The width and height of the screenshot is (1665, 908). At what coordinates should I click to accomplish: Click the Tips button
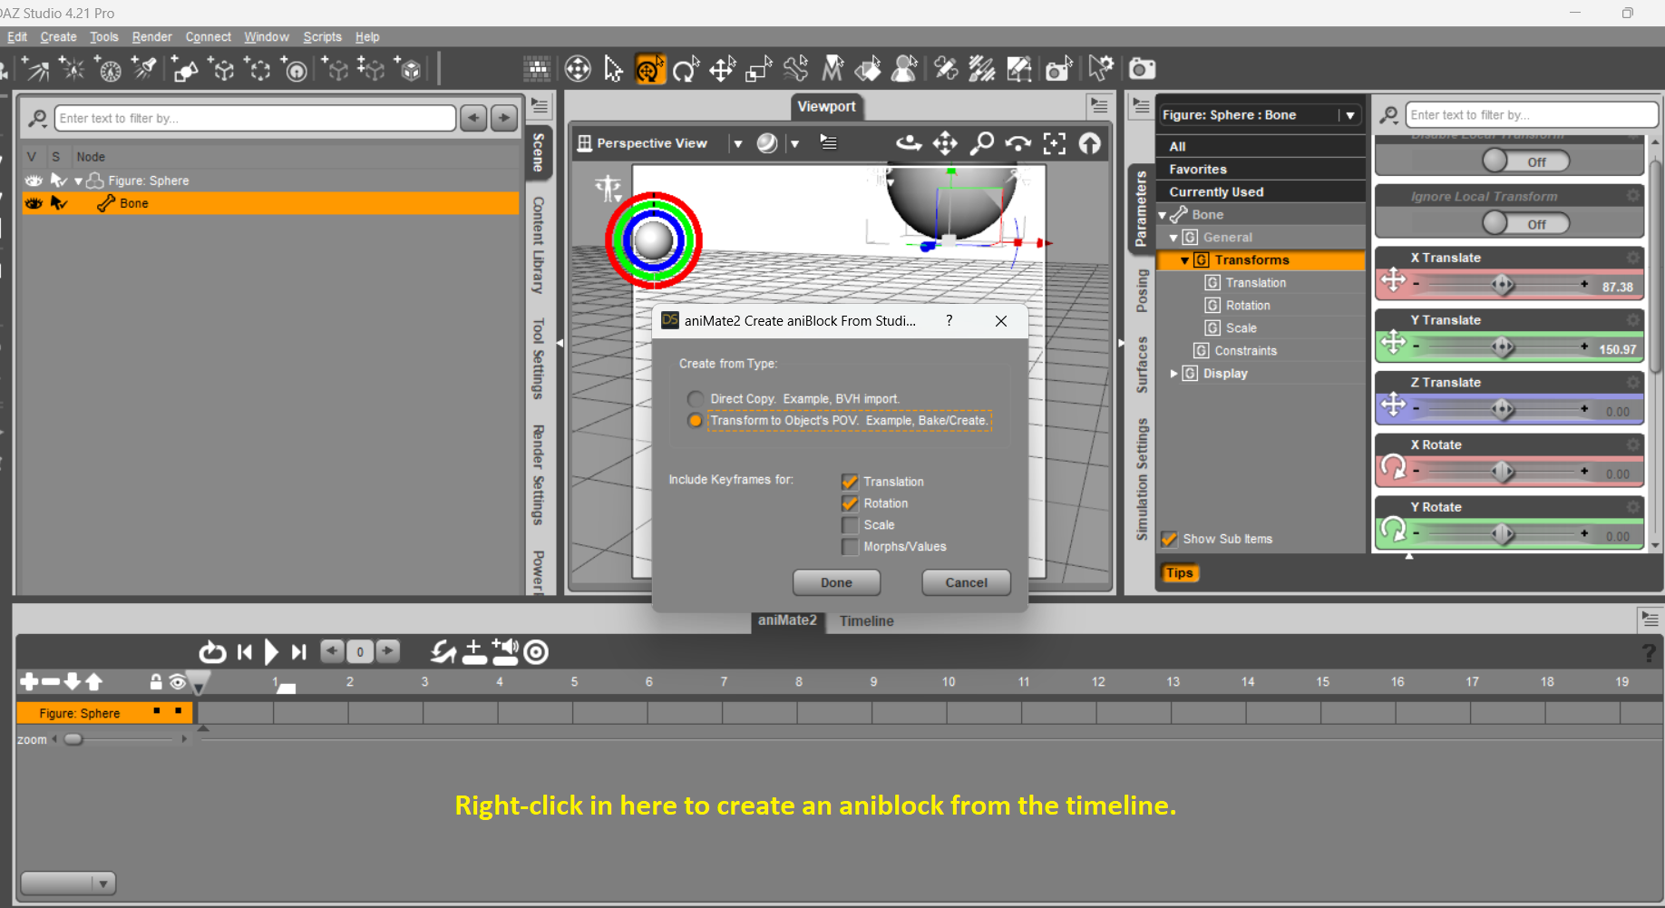tap(1180, 573)
